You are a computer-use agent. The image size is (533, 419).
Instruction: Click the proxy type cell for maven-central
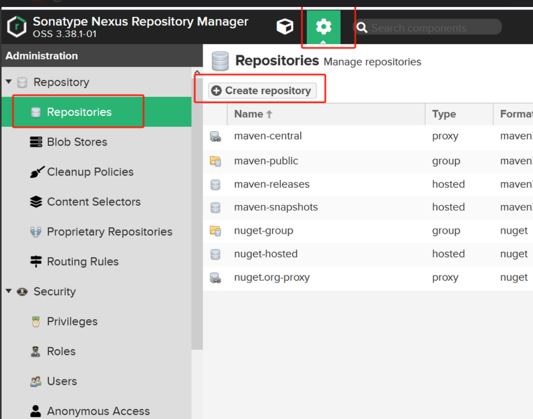[x=445, y=136]
